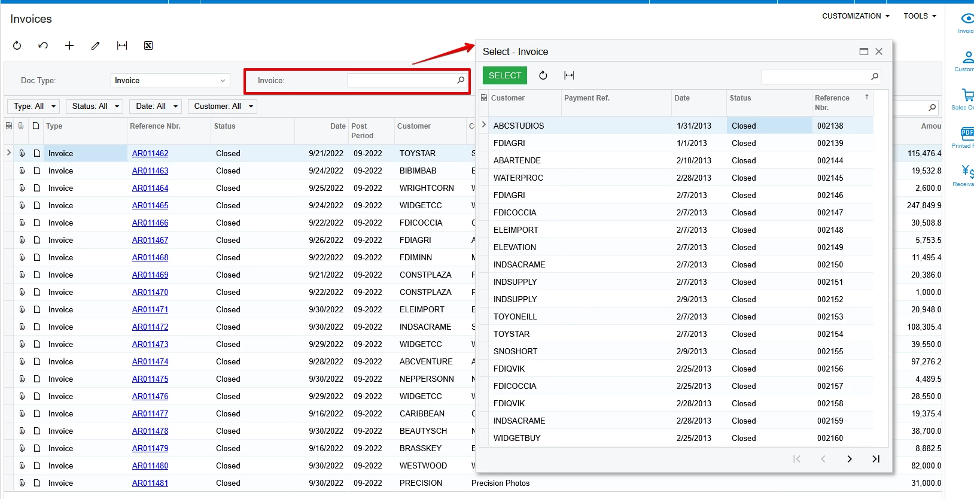Open the Type: All filter dropdown
974x499 pixels.
[x=34, y=107]
